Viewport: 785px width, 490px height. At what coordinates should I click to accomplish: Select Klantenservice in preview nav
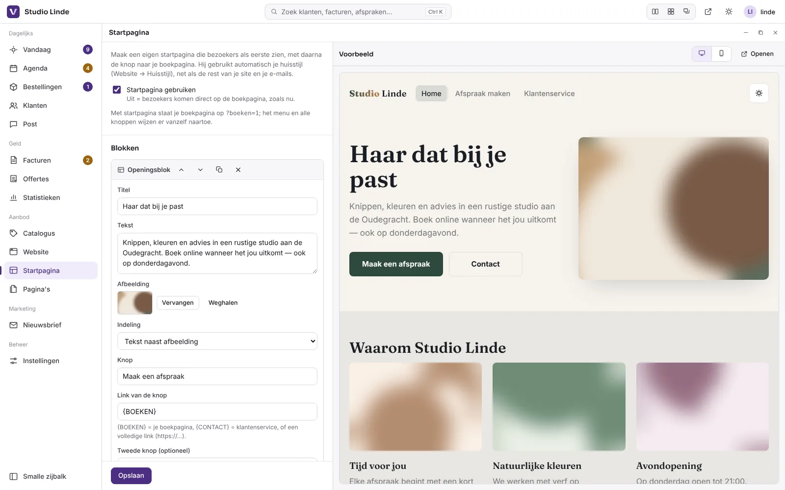tap(549, 94)
